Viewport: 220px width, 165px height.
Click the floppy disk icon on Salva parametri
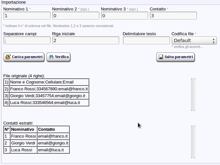[x=160, y=57]
